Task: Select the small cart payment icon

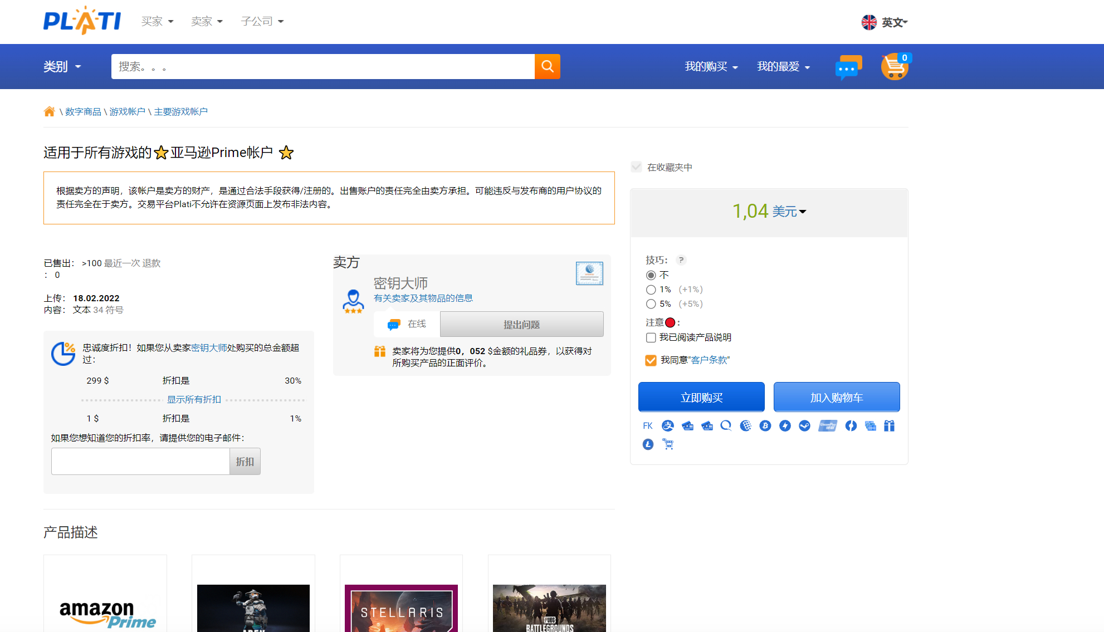Action: 668,444
